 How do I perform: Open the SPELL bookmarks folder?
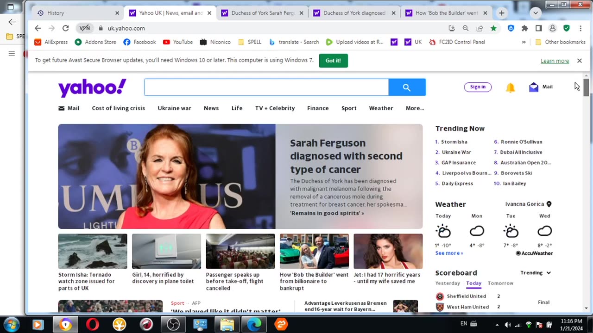click(250, 42)
